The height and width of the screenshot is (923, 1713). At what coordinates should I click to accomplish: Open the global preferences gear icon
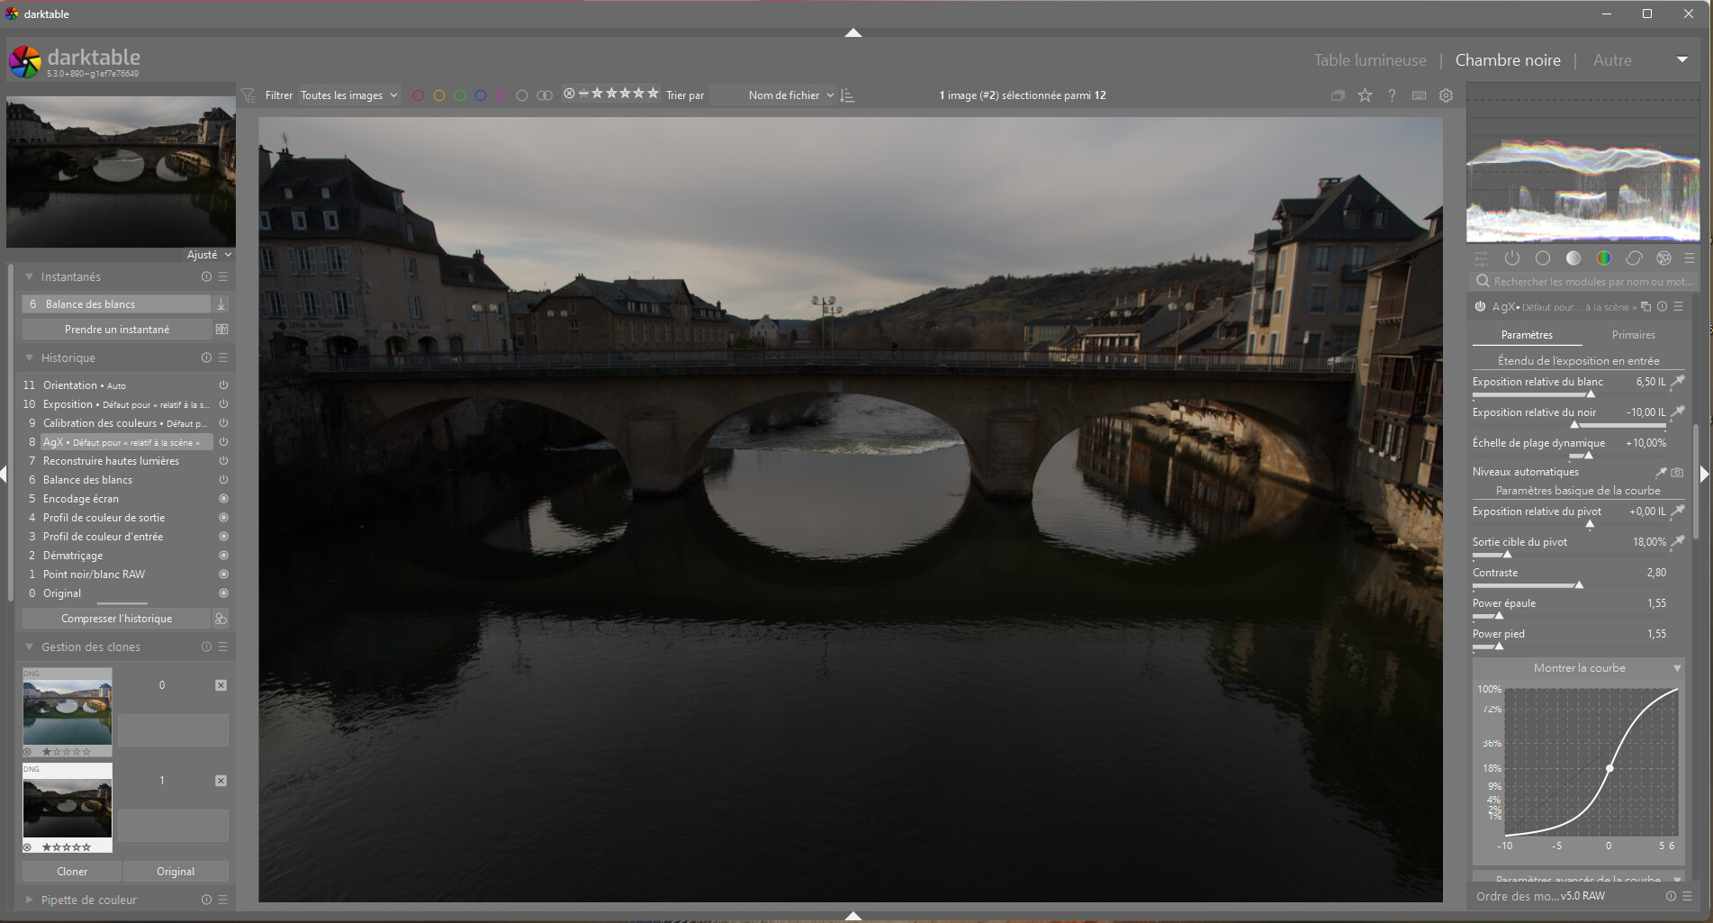point(1446,95)
